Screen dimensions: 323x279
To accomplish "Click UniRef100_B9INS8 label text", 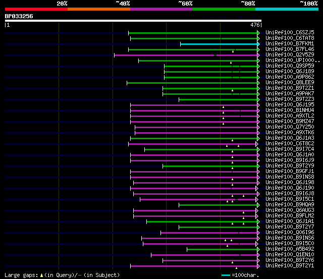I will 290,177.
